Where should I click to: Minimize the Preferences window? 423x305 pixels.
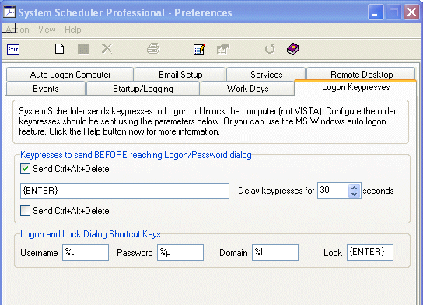[x=376, y=12]
